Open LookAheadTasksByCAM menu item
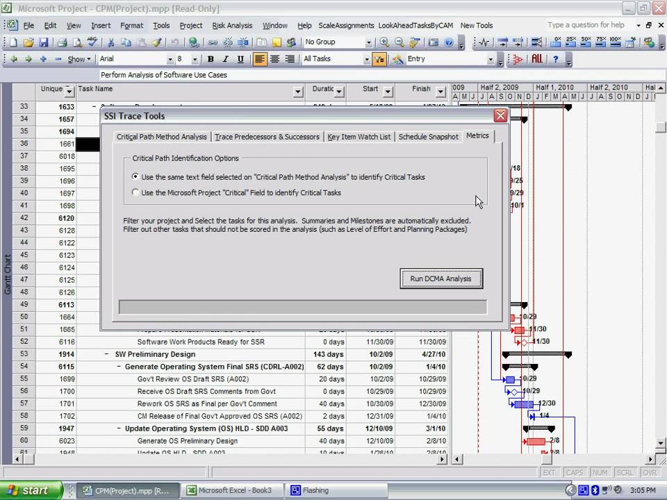 tap(415, 26)
